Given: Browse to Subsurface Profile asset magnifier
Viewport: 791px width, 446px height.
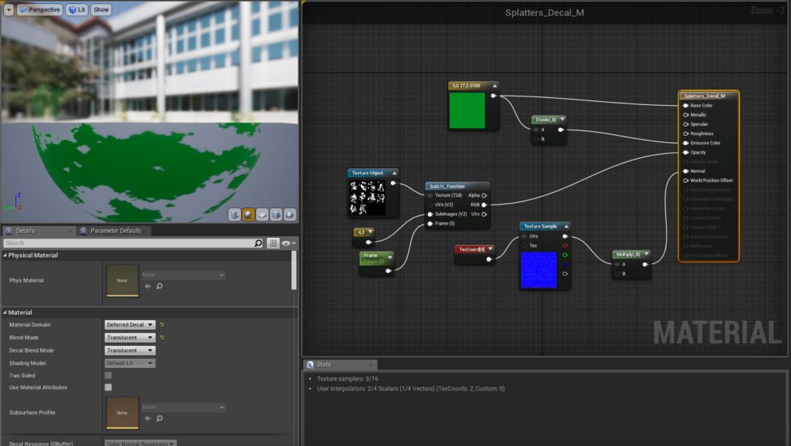Looking at the screenshot, I should tap(159, 418).
